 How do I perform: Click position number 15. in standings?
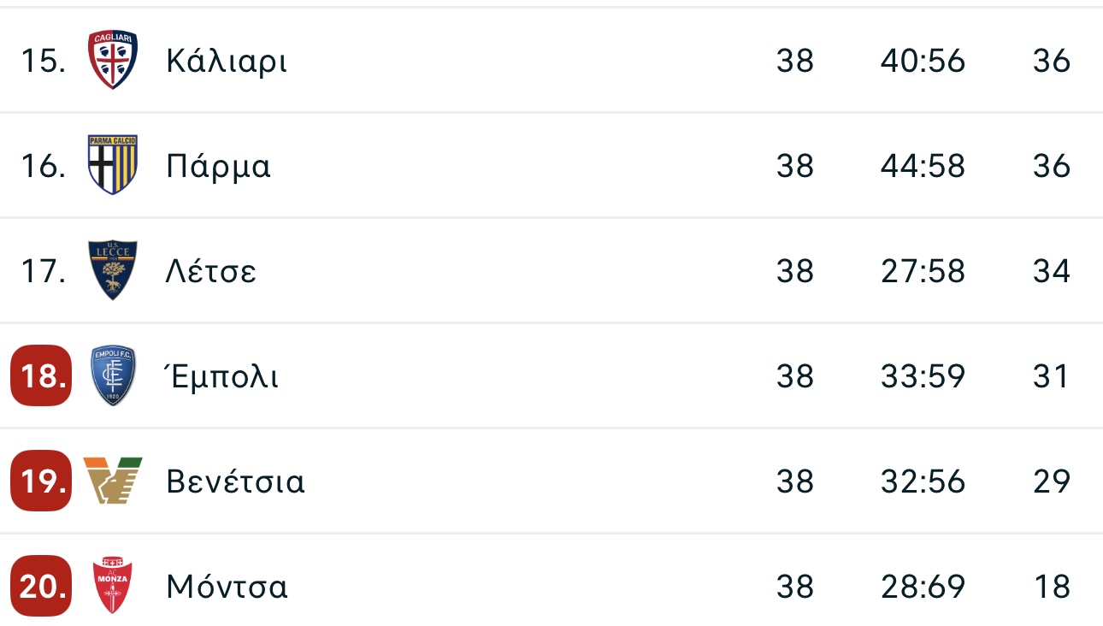[43, 61]
